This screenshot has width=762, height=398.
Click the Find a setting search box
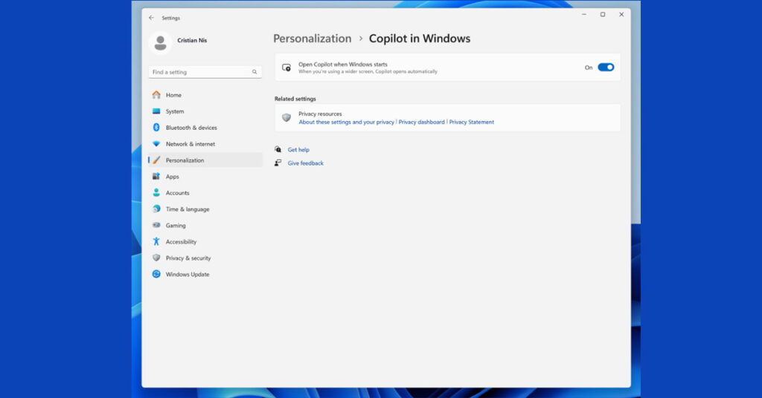(x=205, y=72)
